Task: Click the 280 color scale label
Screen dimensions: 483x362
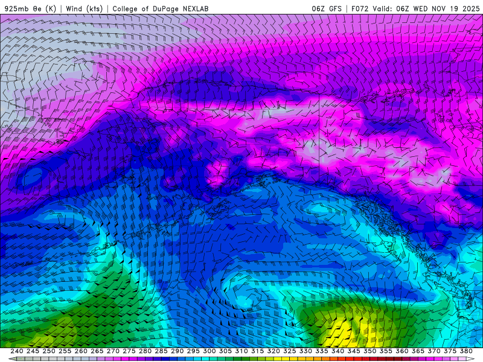Action: coord(145,351)
